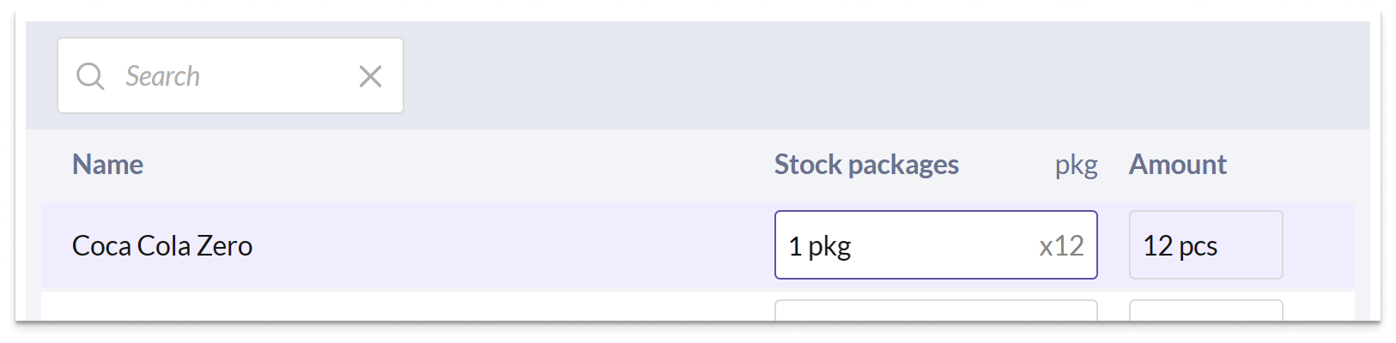This screenshot has width=1396, height=343.
Task: Click the magnifying glass search icon
Action: pyautogui.click(x=90, y=76)
